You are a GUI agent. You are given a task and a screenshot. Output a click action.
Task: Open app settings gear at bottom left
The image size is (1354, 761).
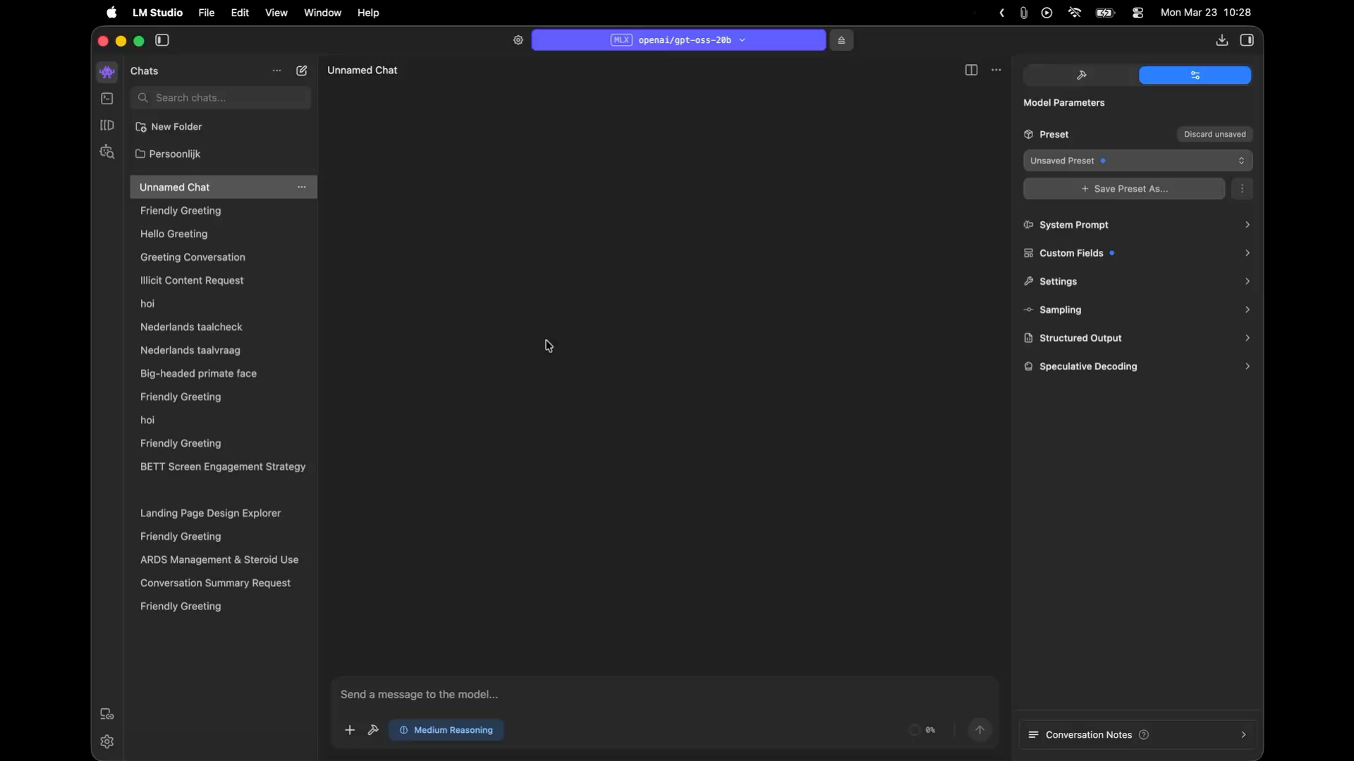tap(107, 741)
